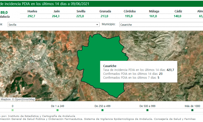Open the Sevilla province dropdown arrow
The height and width of the screenshot is (122, 203).
click(97, 25)
